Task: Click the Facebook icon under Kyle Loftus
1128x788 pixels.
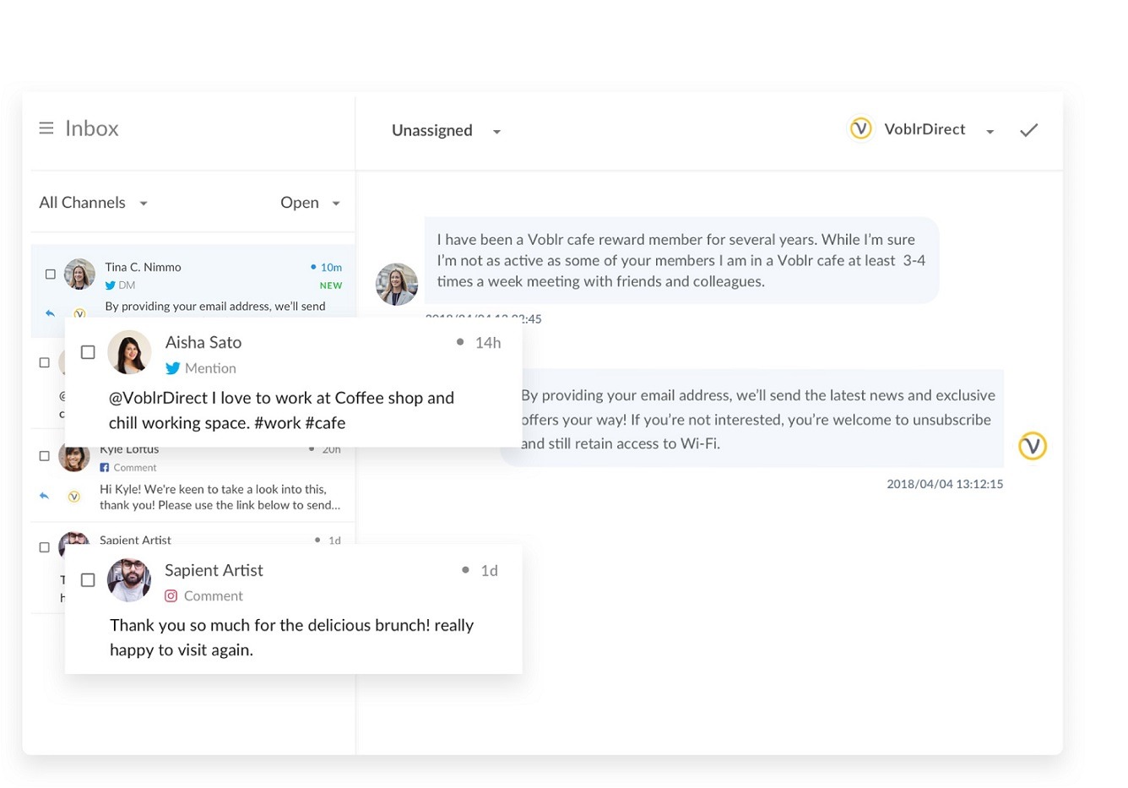Action: 105,467
